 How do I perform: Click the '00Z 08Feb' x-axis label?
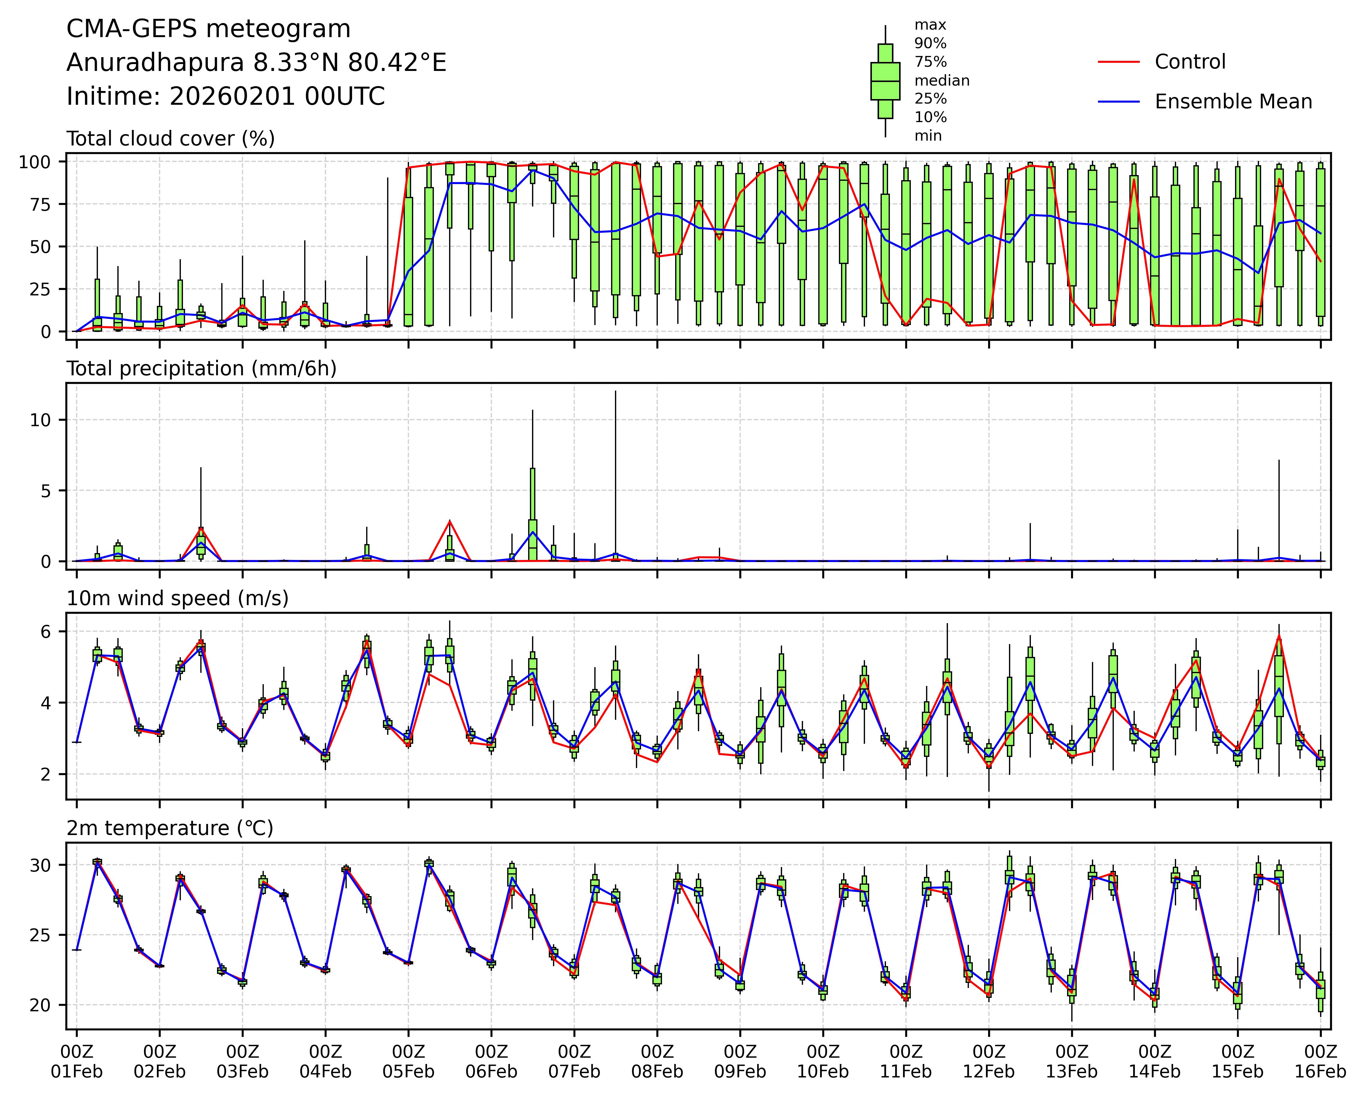(657, 1062)
